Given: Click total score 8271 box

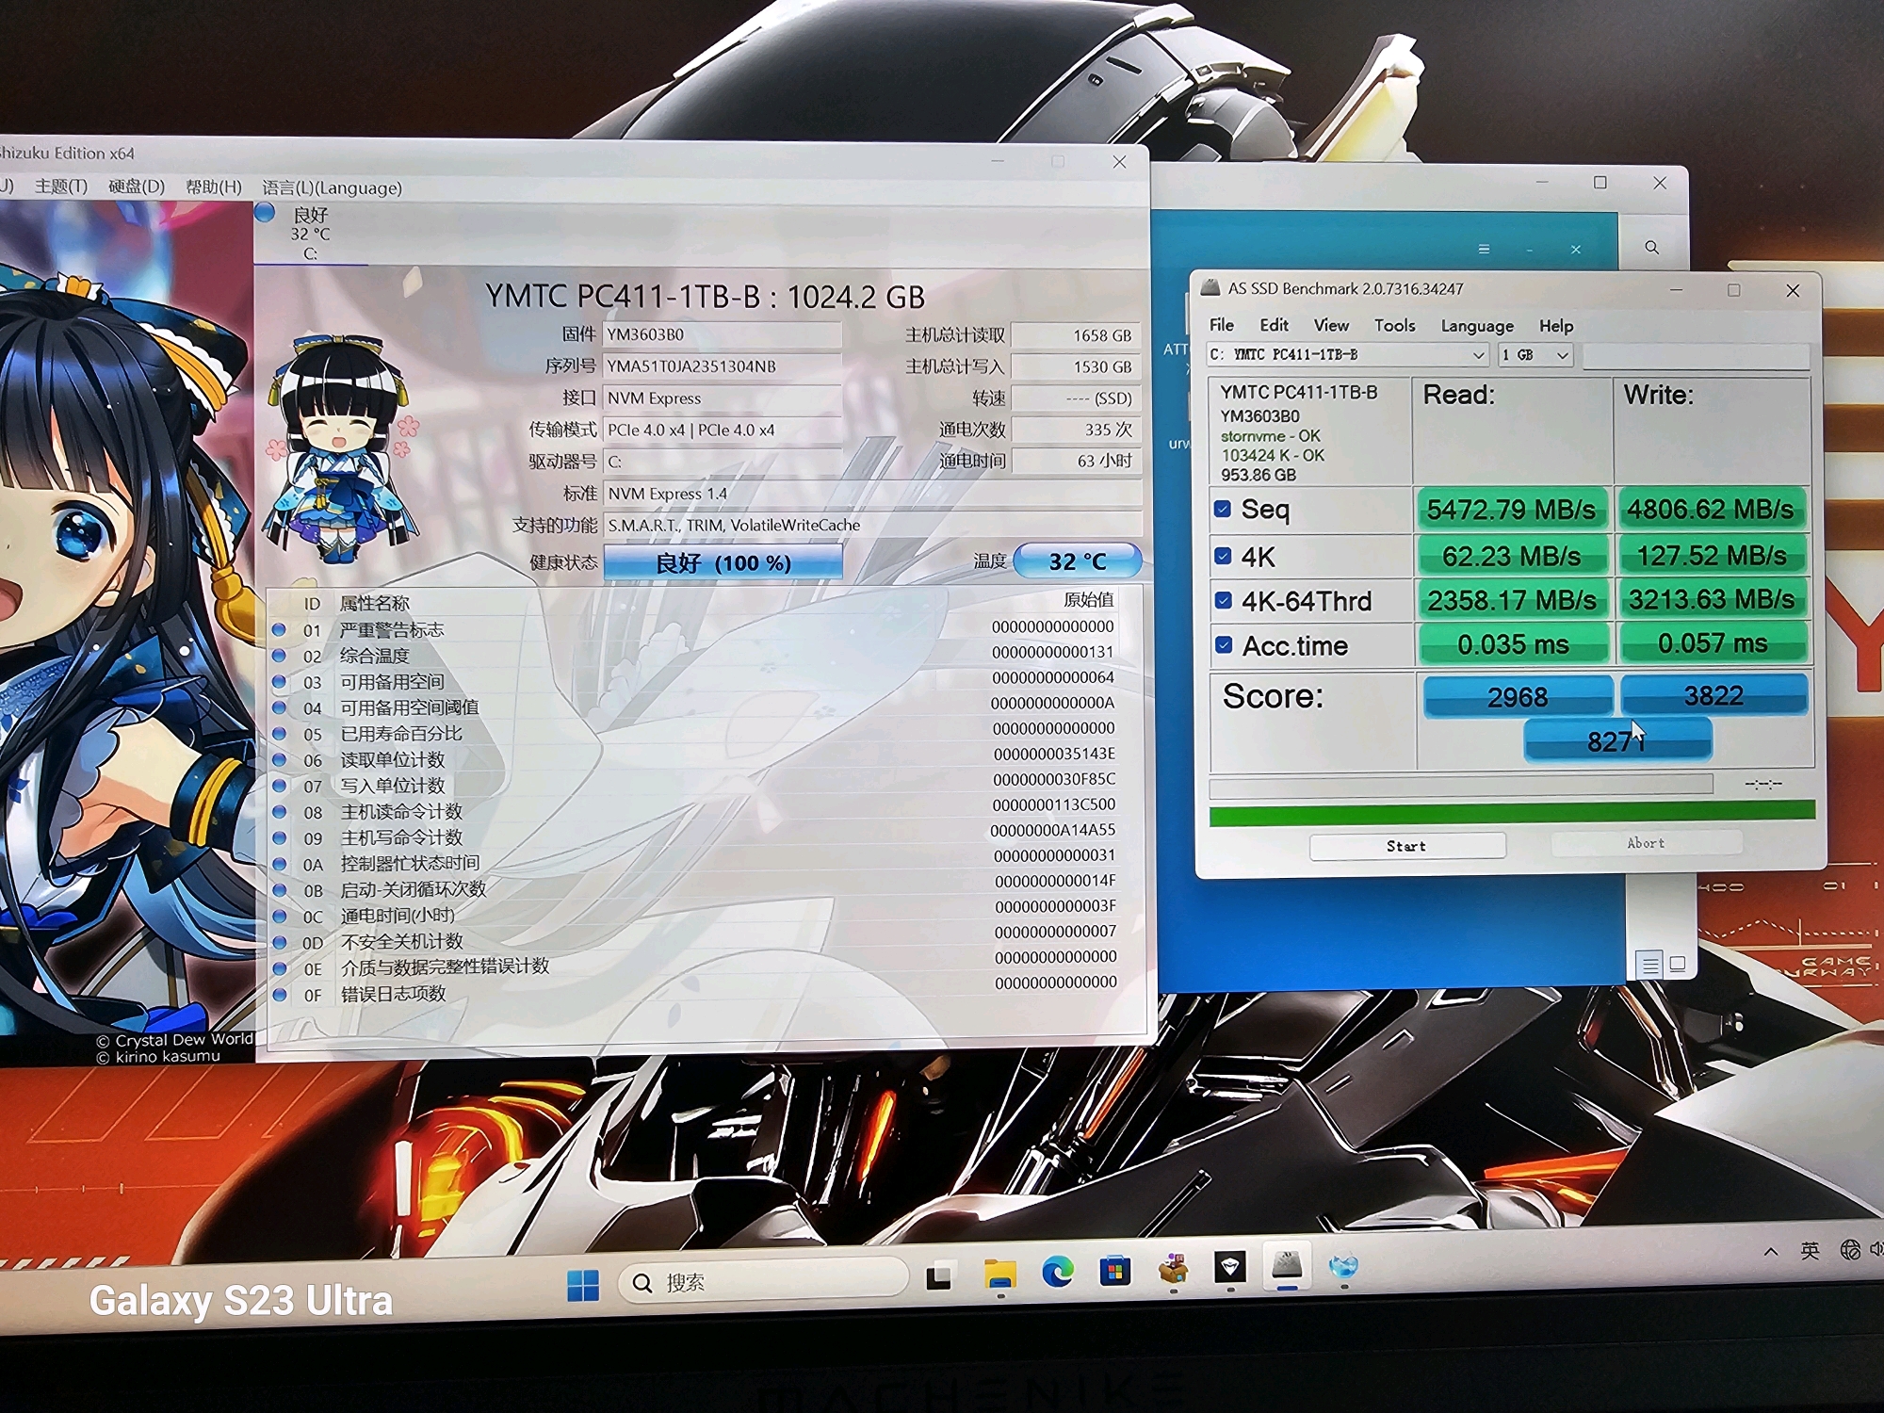Looking at the screenshot, I should click(x=1617, y=740).
